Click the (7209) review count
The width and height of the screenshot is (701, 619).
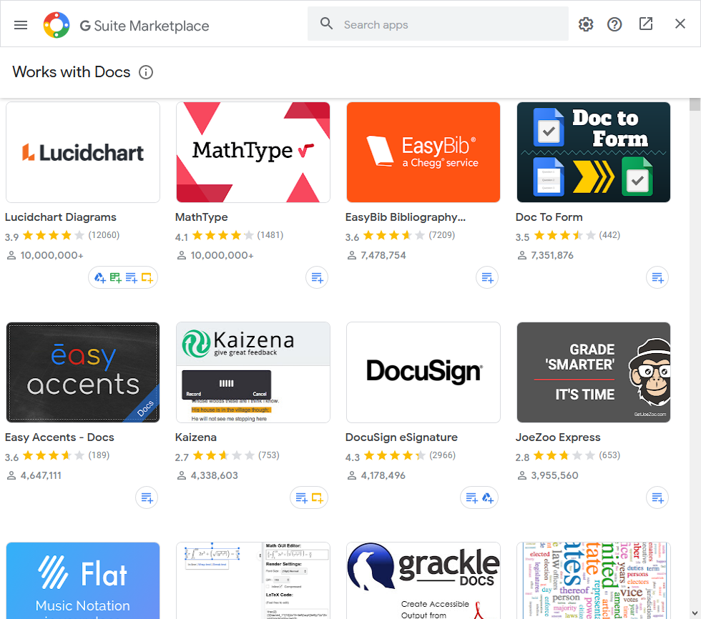[442, 235]
